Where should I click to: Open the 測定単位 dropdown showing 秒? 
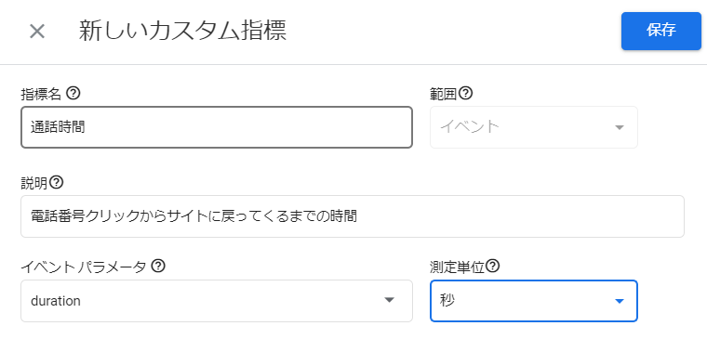coord(534,301)
